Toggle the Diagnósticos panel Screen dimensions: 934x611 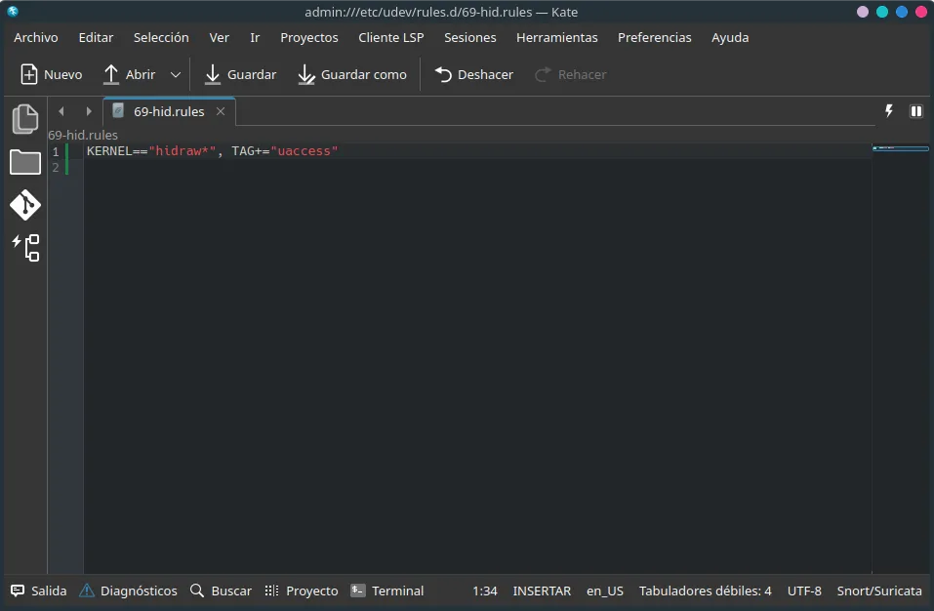[129, 591]
